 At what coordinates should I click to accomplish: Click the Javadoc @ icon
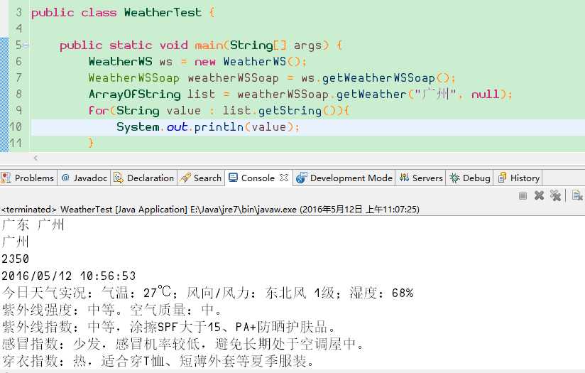(65, 178)
